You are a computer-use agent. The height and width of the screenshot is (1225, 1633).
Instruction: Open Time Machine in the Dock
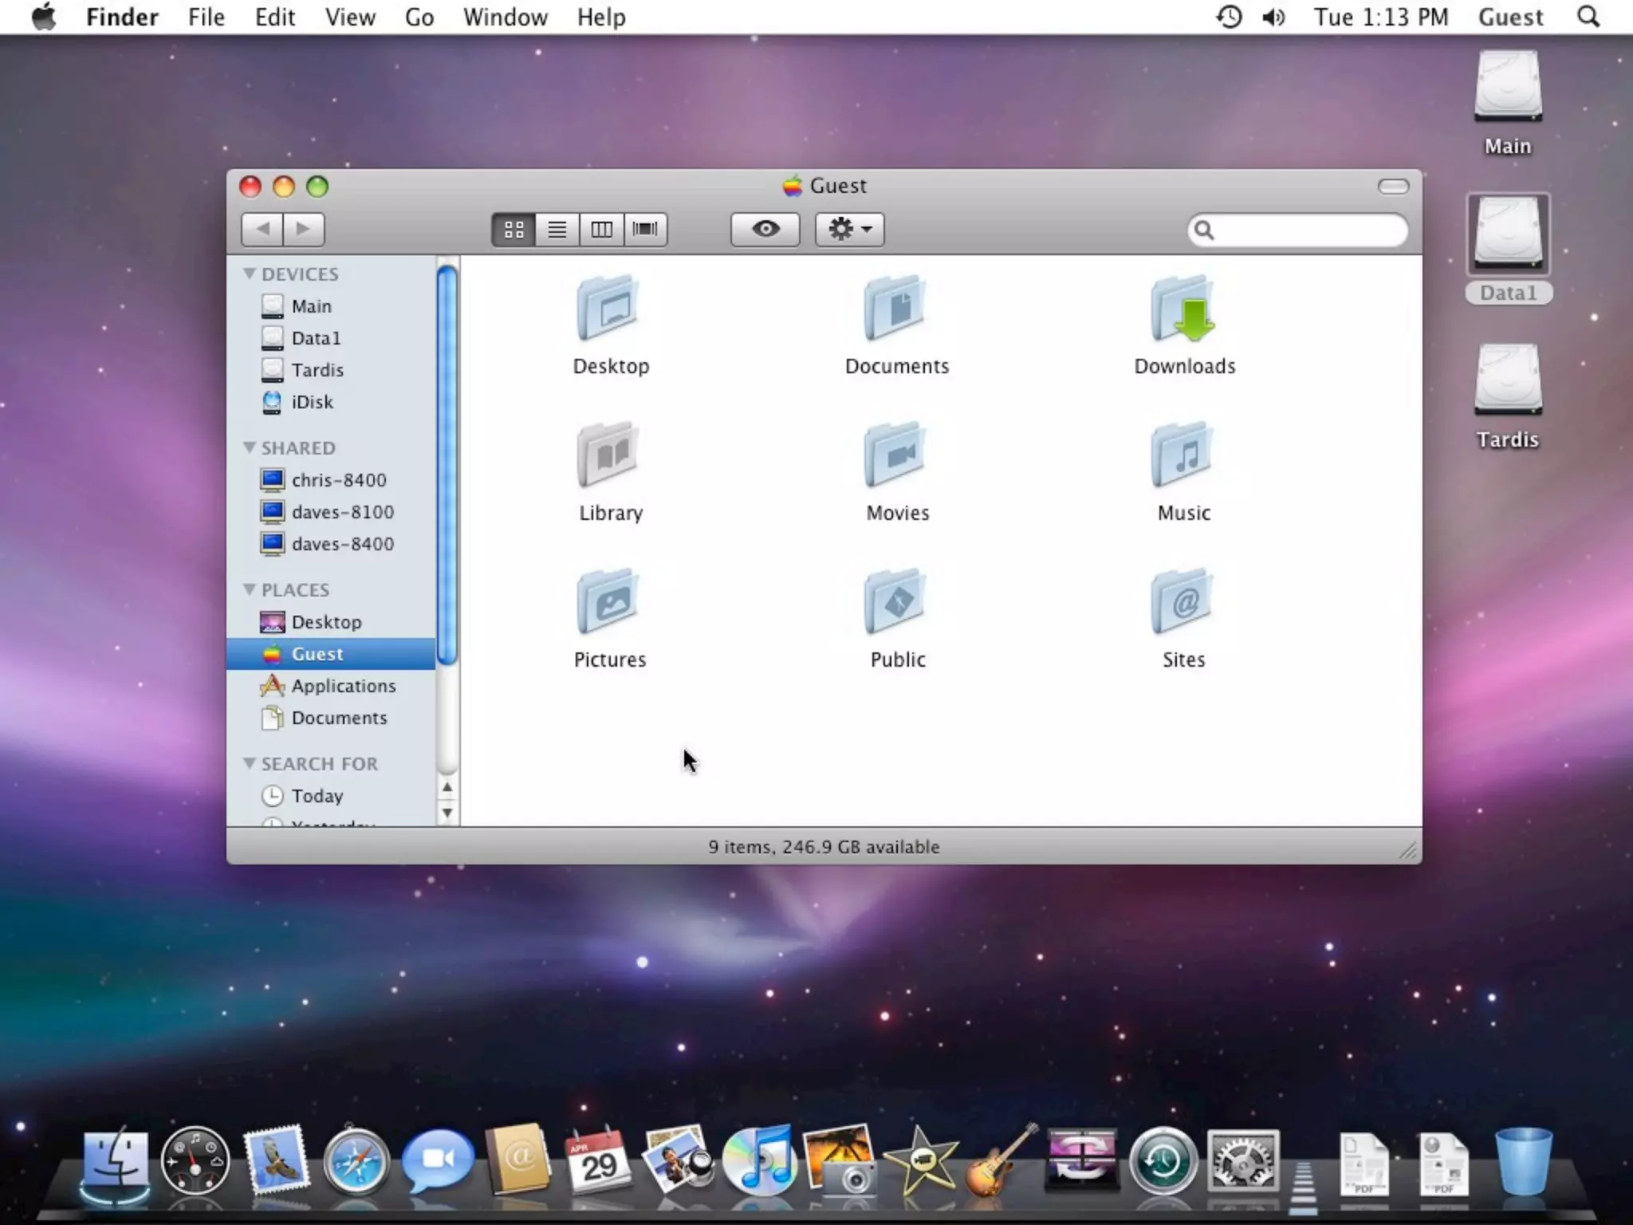(x=1163, y=1163)
